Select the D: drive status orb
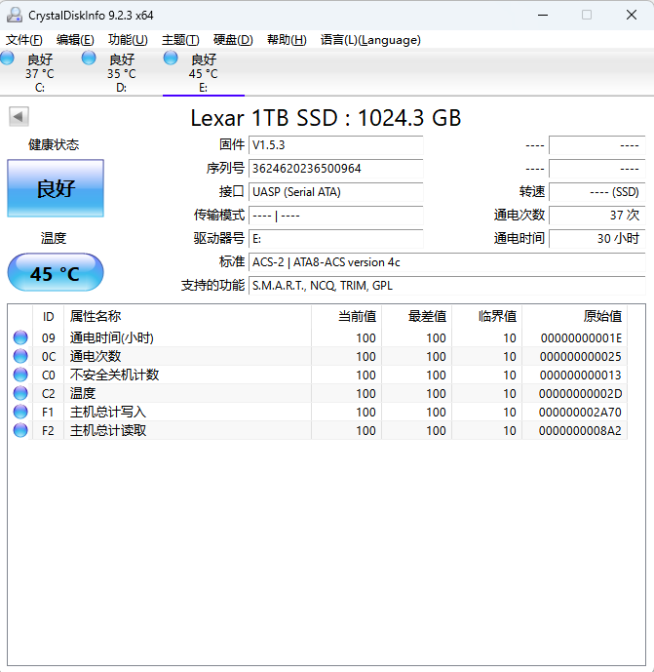Image resolution: width=654 pixels, height=672 pixels. 89,59
